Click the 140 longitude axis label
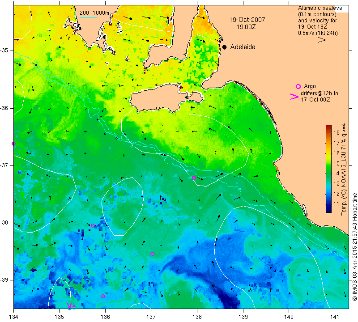 click(289, 317)
